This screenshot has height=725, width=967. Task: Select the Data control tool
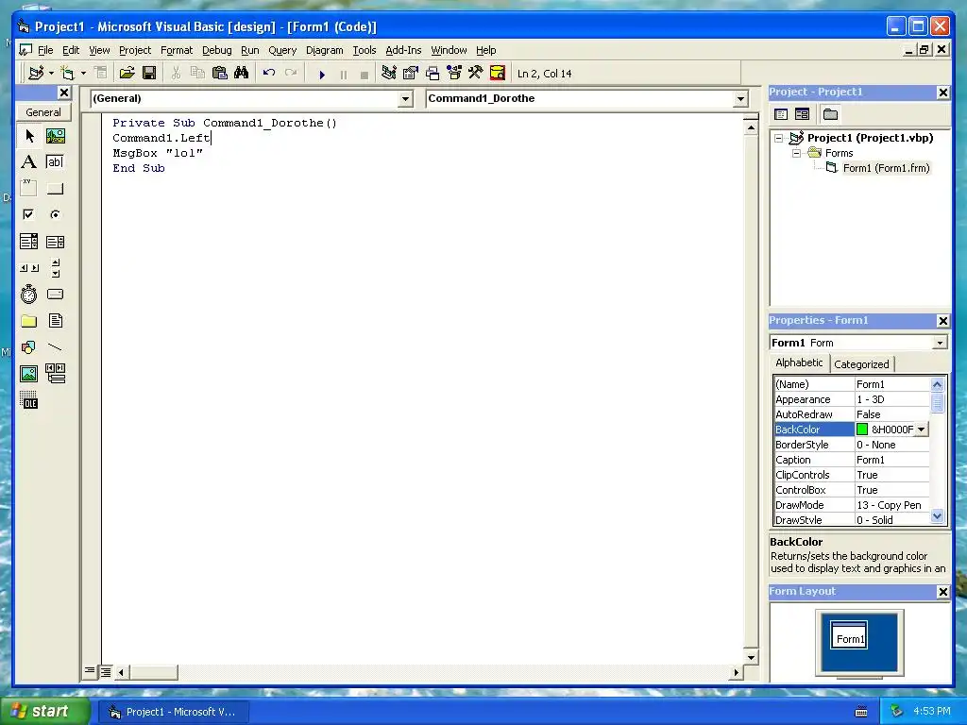click(56, 374)
